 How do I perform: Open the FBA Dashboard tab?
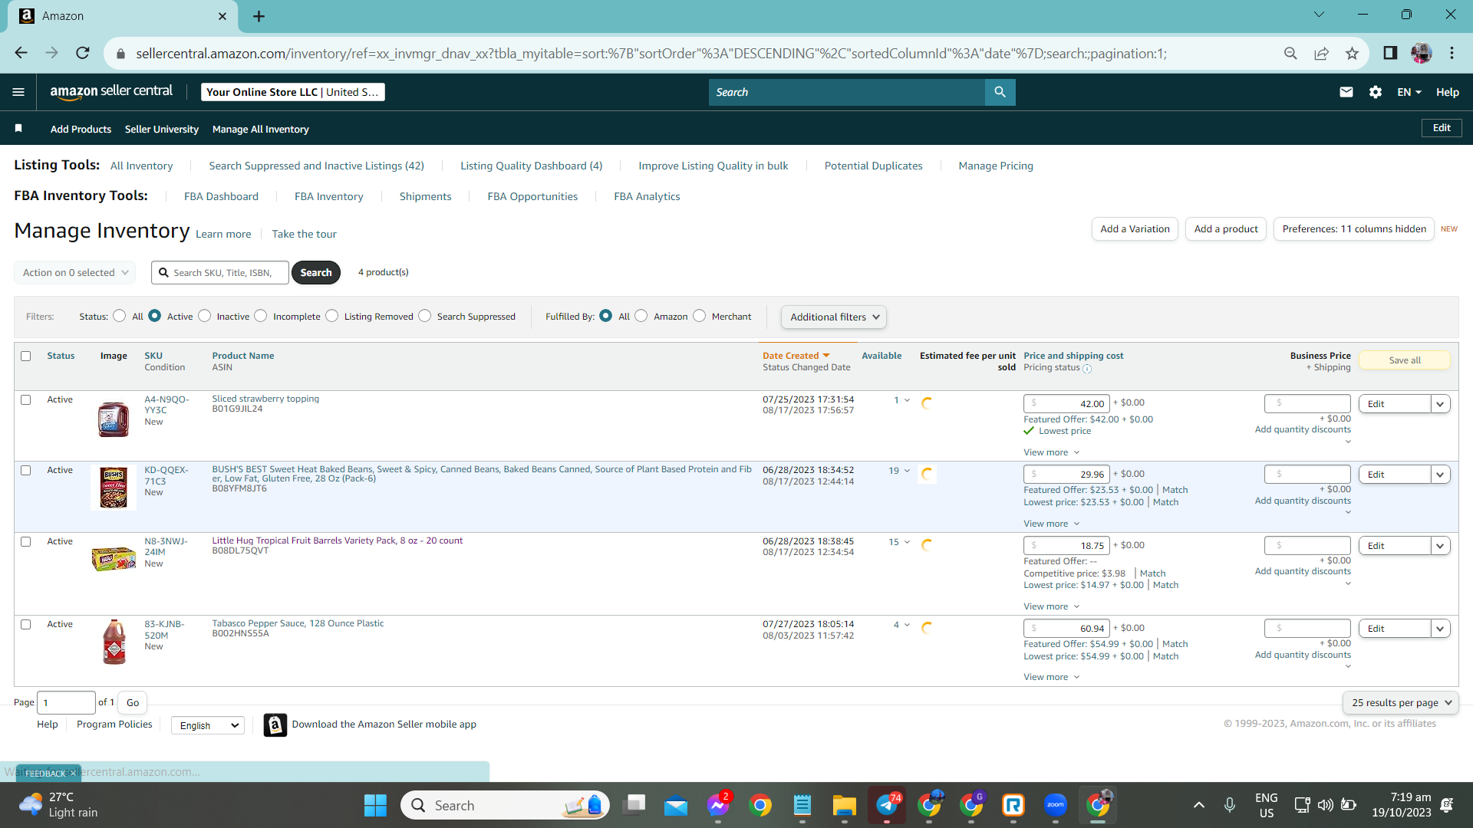pos(221,196)
